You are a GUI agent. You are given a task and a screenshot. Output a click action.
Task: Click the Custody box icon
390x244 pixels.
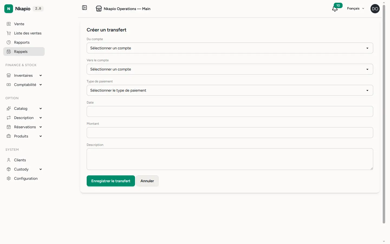click(x=9, y=169)
